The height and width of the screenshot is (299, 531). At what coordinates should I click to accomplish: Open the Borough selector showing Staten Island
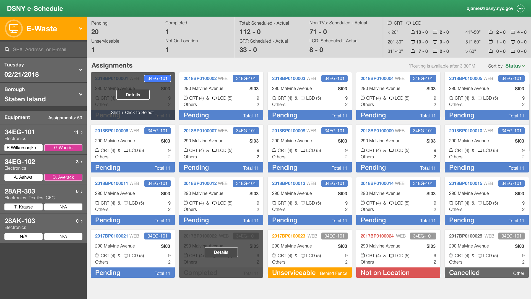pos(80,94)
